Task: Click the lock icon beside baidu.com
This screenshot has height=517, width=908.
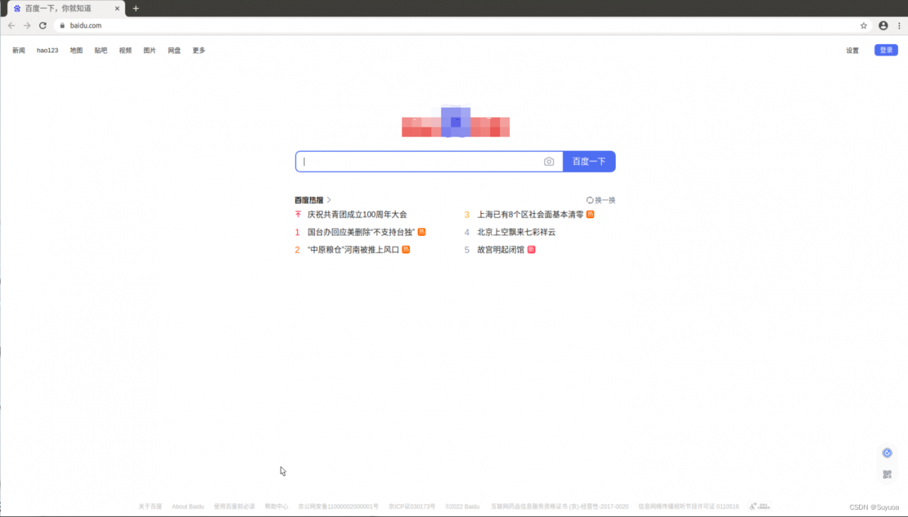Action: (62, 25)
